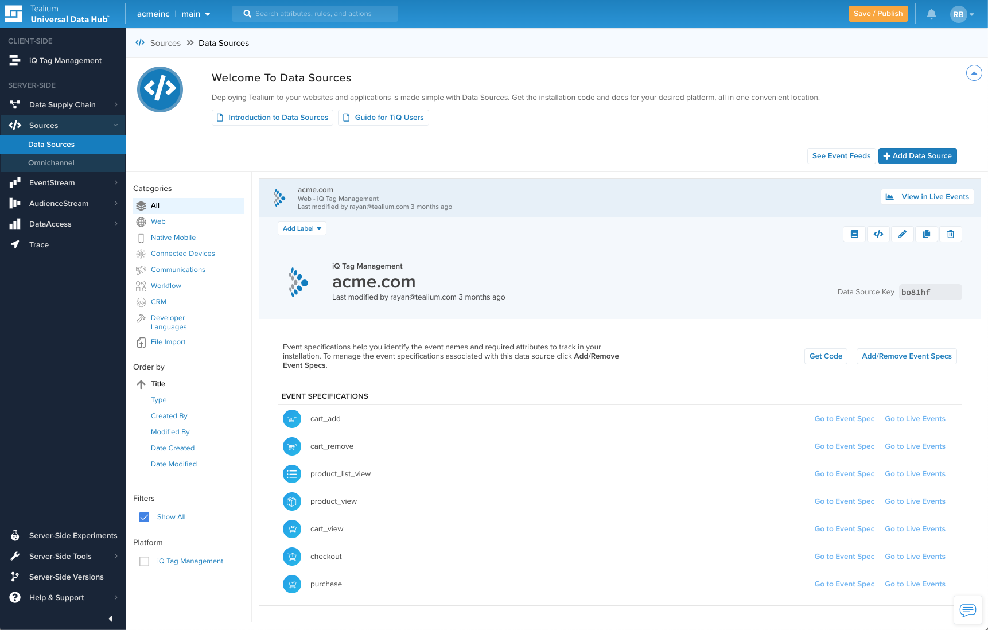Viewport: 988px width, 630px height.
Task: Expand Data Supply Chain menu
Action: pos(63,104)
